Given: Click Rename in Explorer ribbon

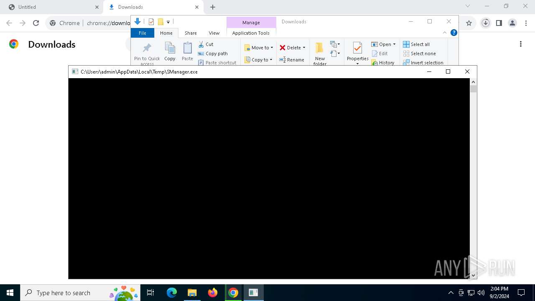Looking at the screenshot, I should [292, 60].
